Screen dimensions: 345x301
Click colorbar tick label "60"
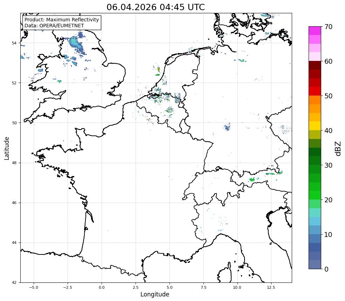point(328,61)
